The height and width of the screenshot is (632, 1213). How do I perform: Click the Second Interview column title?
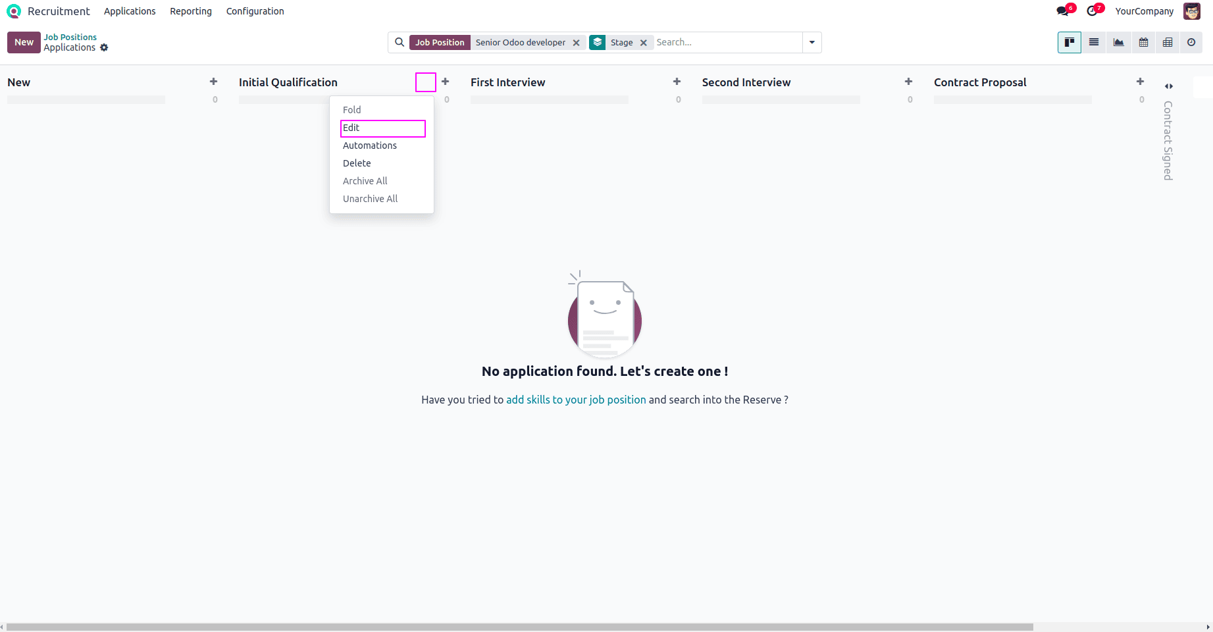pyautogui.click(x=746, y=82)
